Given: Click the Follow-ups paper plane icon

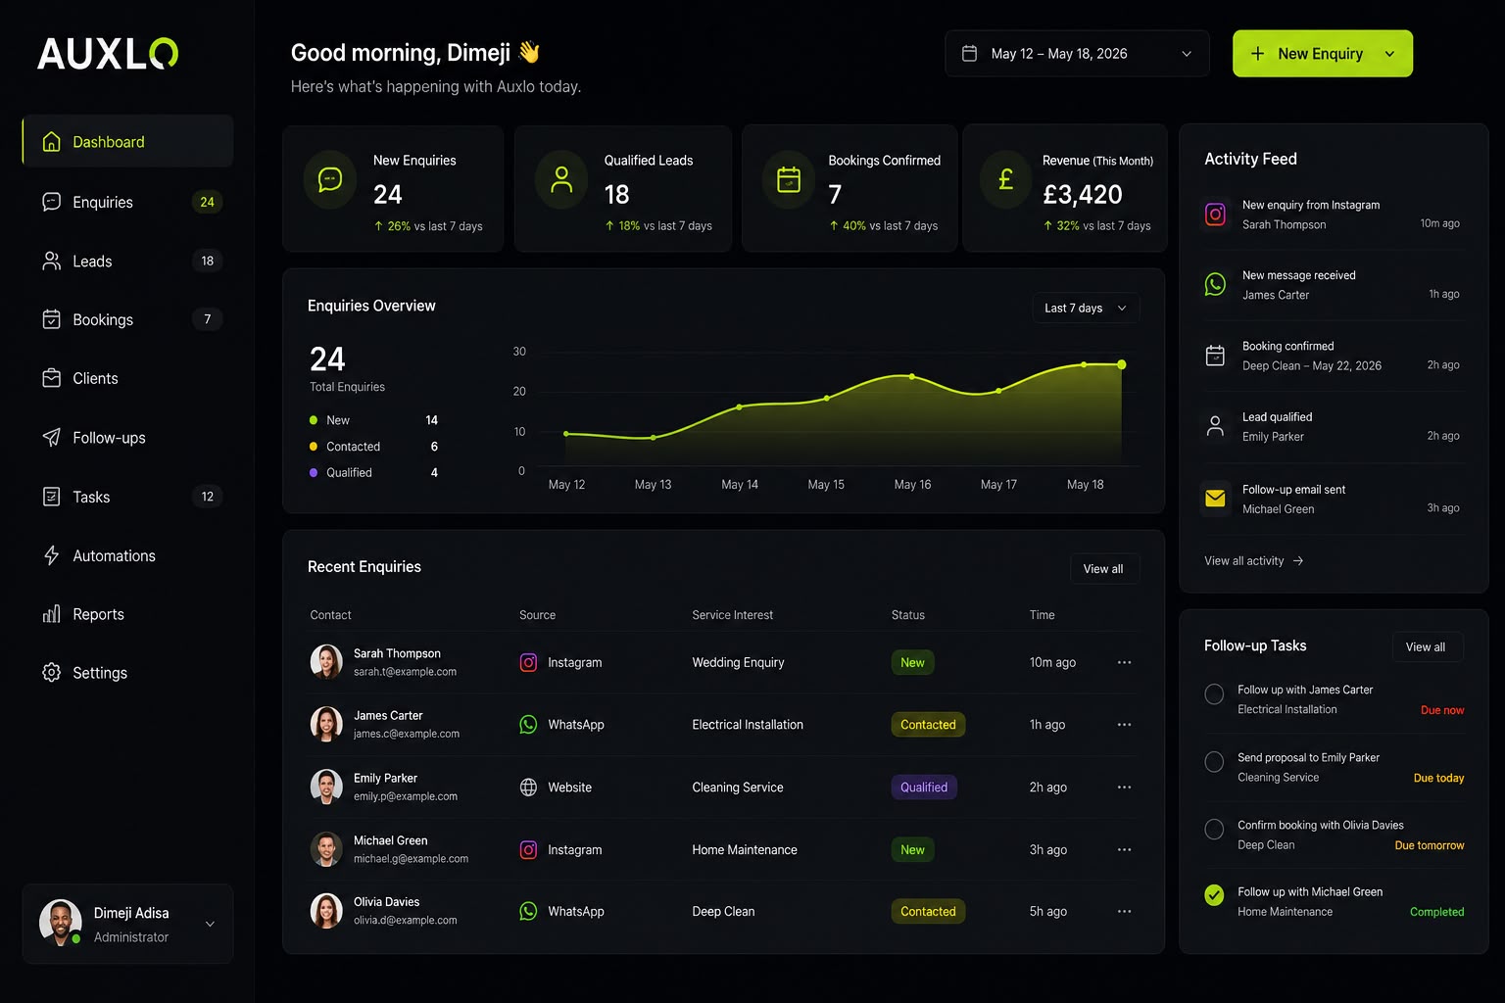Looking at the screenshot, I should pos(52,438).
